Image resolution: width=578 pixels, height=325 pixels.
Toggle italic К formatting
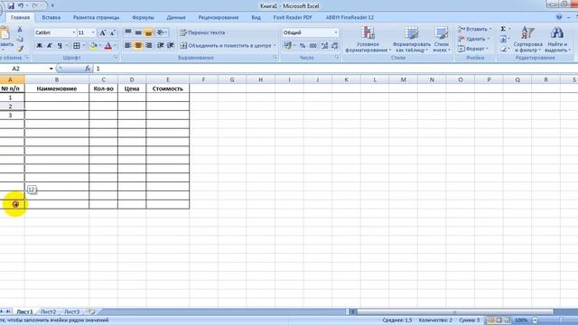coord(49,46)
